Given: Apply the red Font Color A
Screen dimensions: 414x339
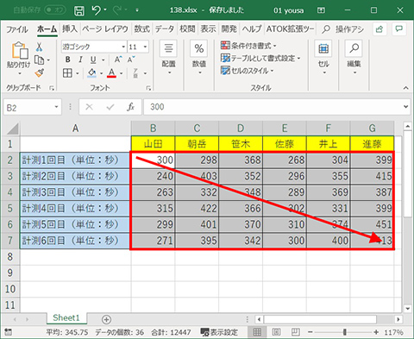Looking at the screenshot, I should point(111,73).
